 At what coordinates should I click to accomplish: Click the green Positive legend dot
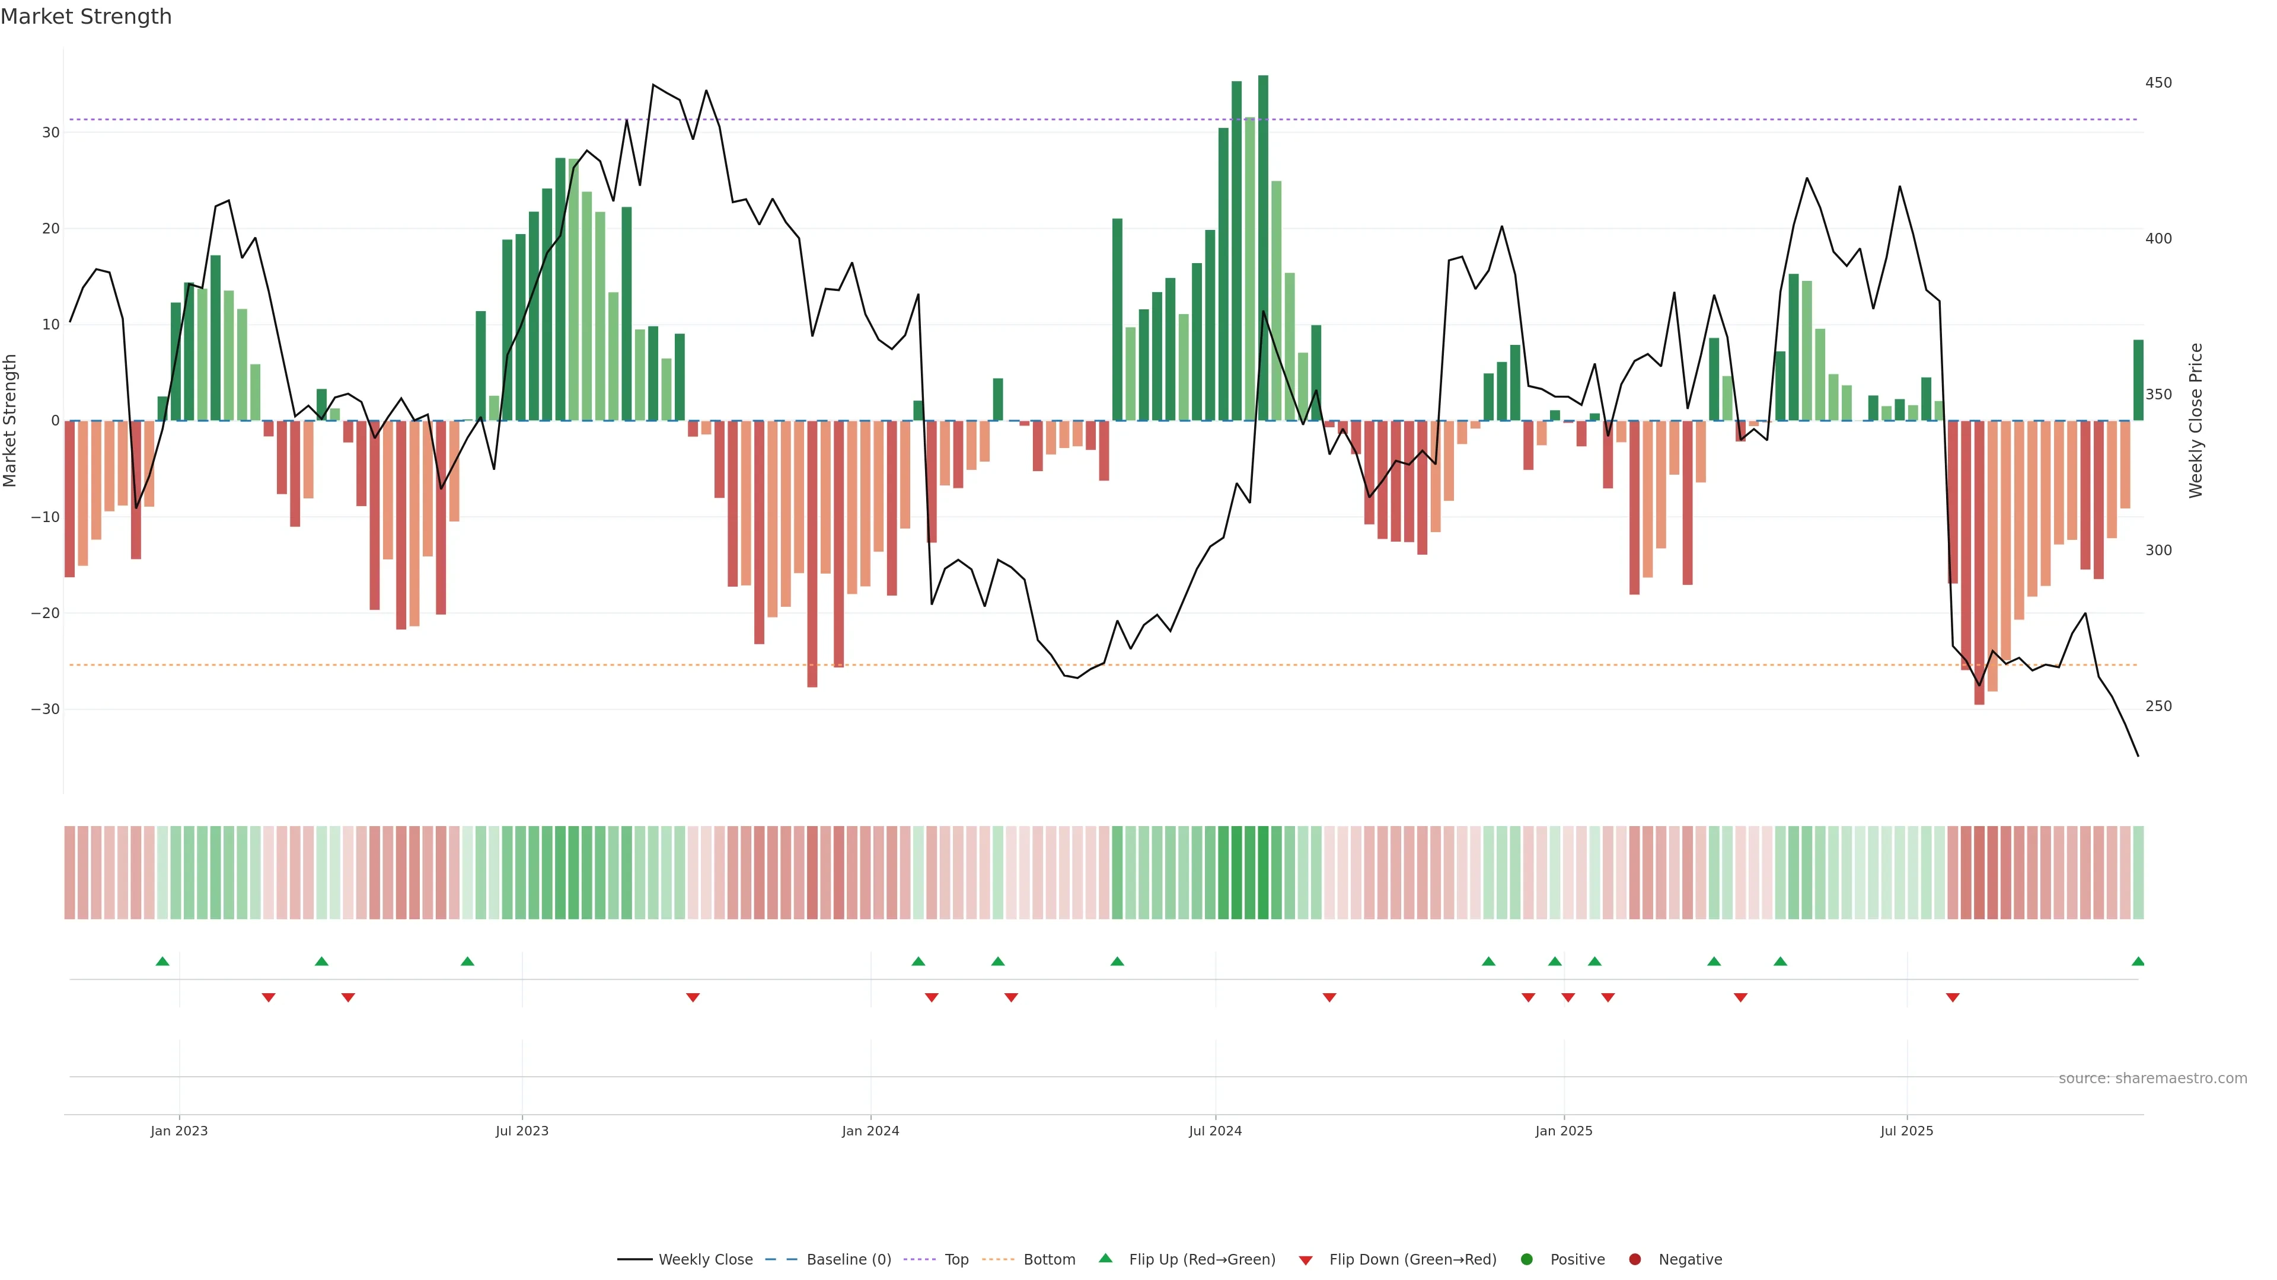pyautogui.click(x=1526, y=1260)
